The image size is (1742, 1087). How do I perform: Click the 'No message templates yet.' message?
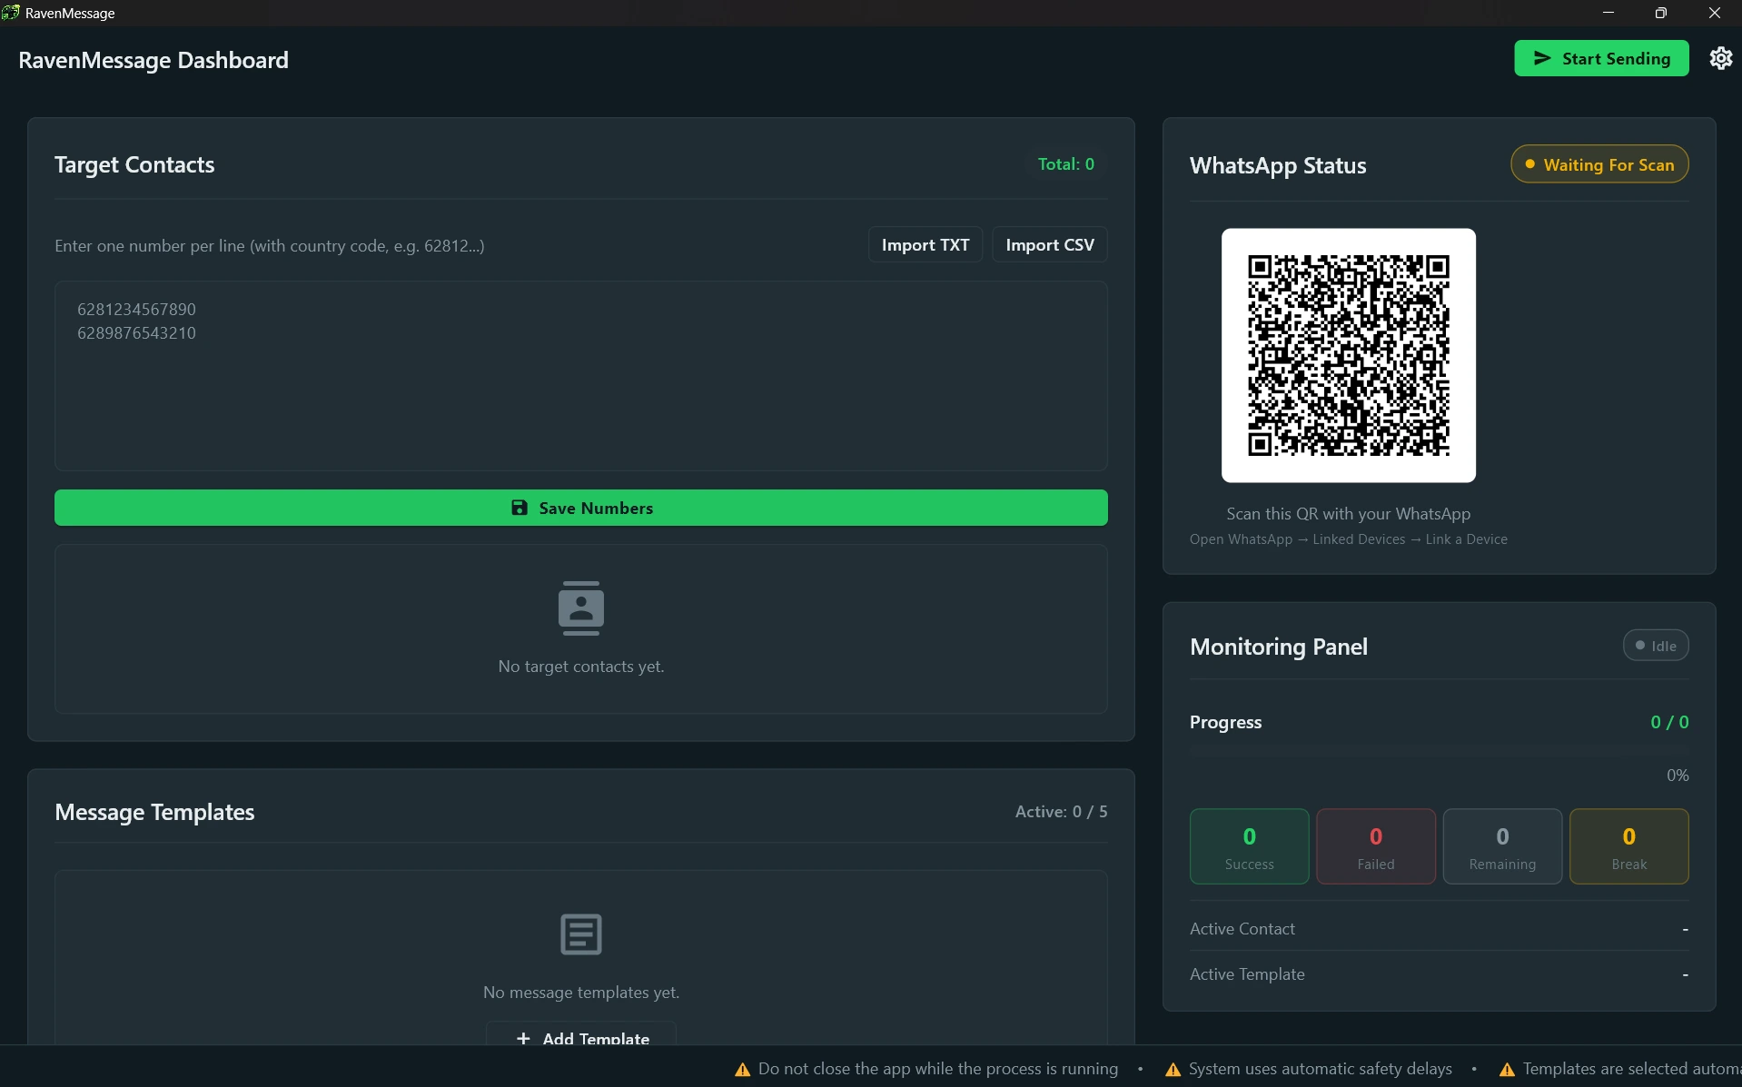(581, 993)
